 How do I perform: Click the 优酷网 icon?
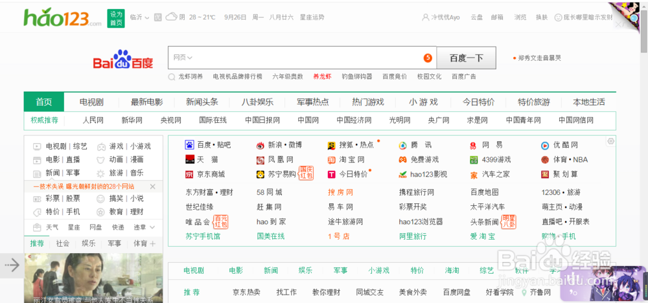545,145
